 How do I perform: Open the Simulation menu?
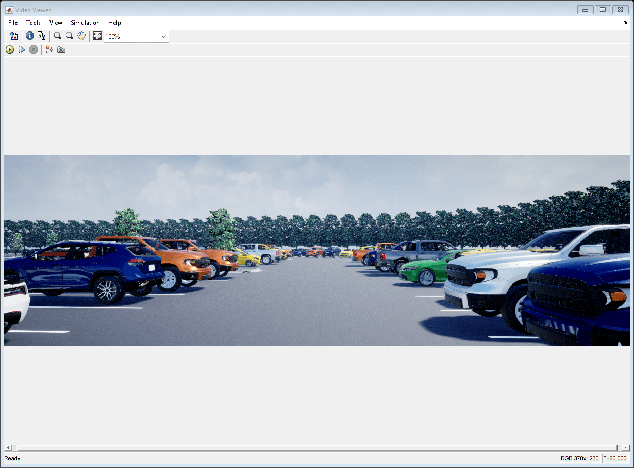click(x=85, y=23)
